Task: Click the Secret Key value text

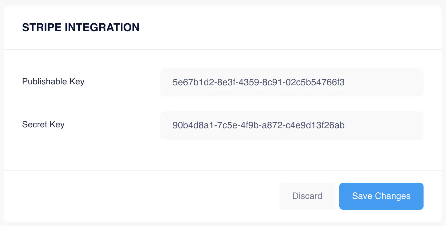Action: pos(259,125)
